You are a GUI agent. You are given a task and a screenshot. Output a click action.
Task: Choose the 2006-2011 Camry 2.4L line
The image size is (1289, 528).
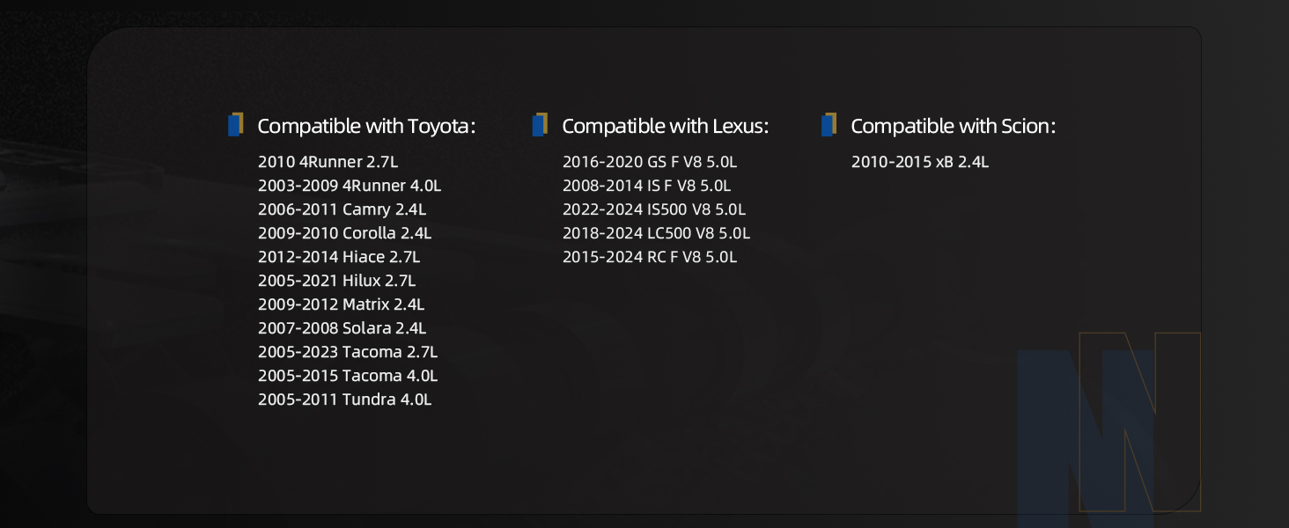[x=343, y=209]
